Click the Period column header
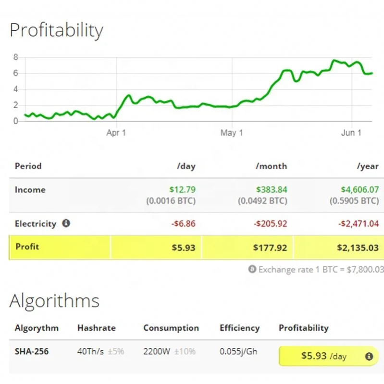The width and height of the screenshot is (384, 384). click(x=28, y=166)
